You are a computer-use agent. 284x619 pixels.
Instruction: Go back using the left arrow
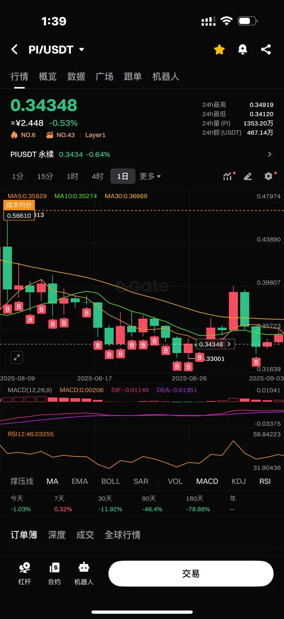14,50
